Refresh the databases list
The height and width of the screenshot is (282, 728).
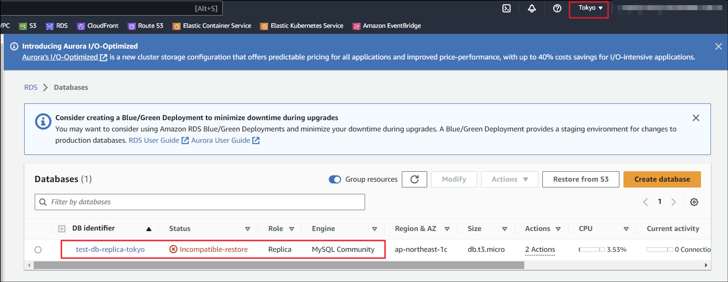point(414,179)
